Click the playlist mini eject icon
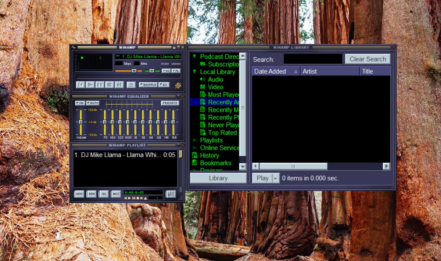 coord(145,198)
